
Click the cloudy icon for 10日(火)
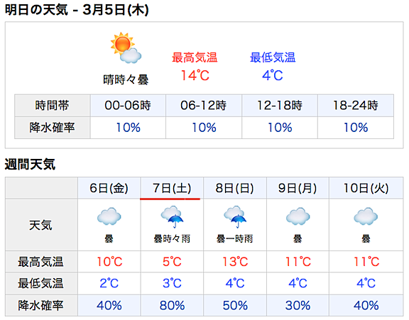coord(366,216)
